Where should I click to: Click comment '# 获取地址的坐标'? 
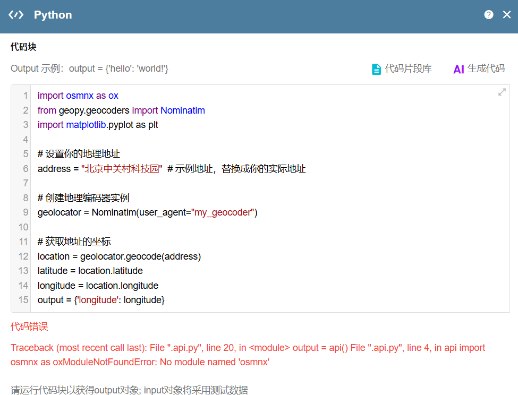coord(74,242)
